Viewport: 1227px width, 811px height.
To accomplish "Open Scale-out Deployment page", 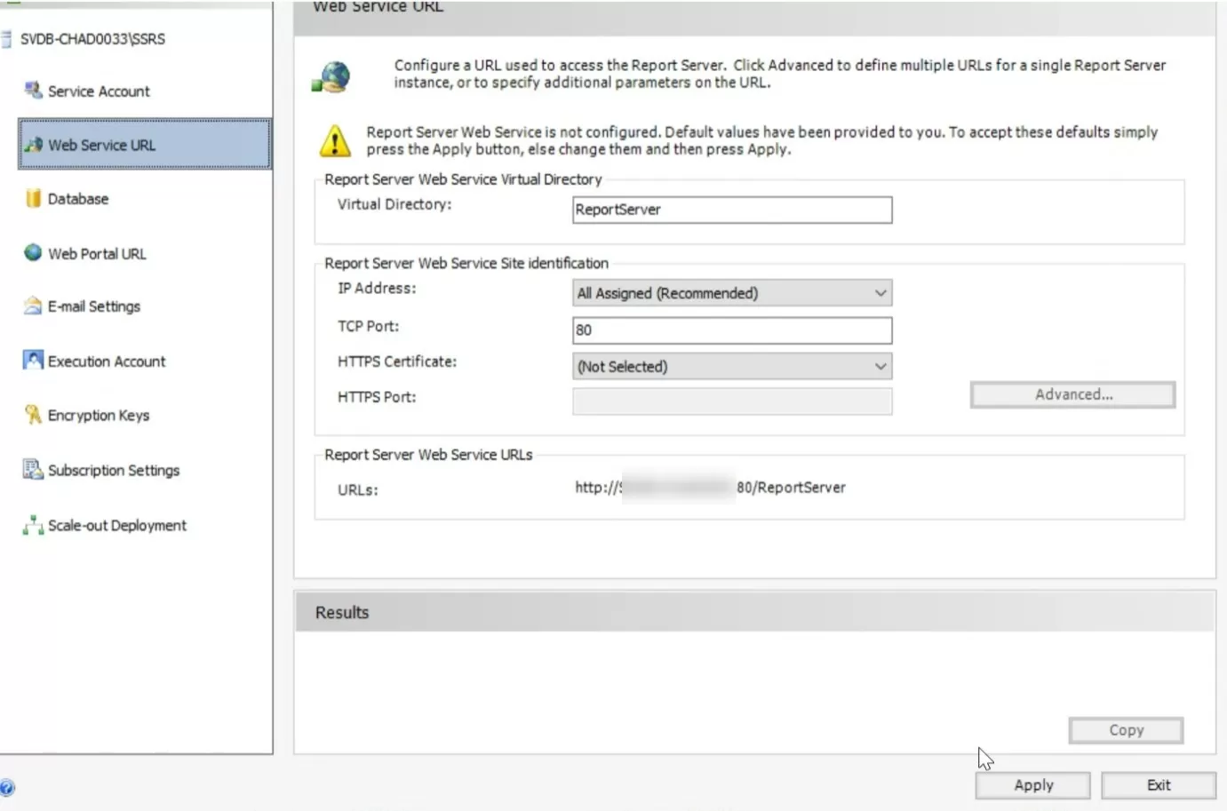I will [117, 526].
